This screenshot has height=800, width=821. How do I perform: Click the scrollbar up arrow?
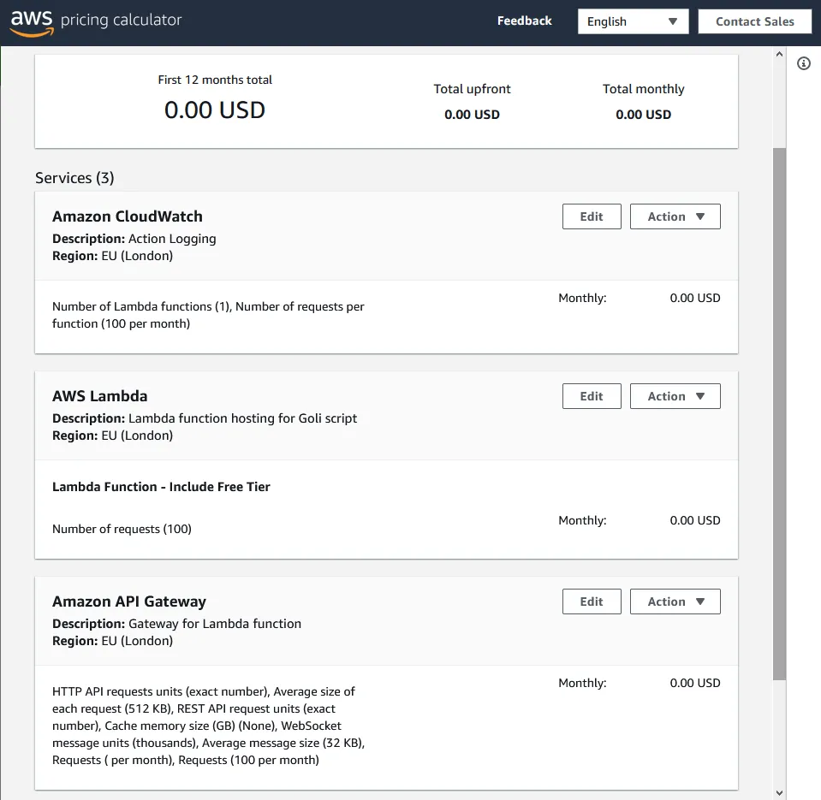tap(778, 53)
